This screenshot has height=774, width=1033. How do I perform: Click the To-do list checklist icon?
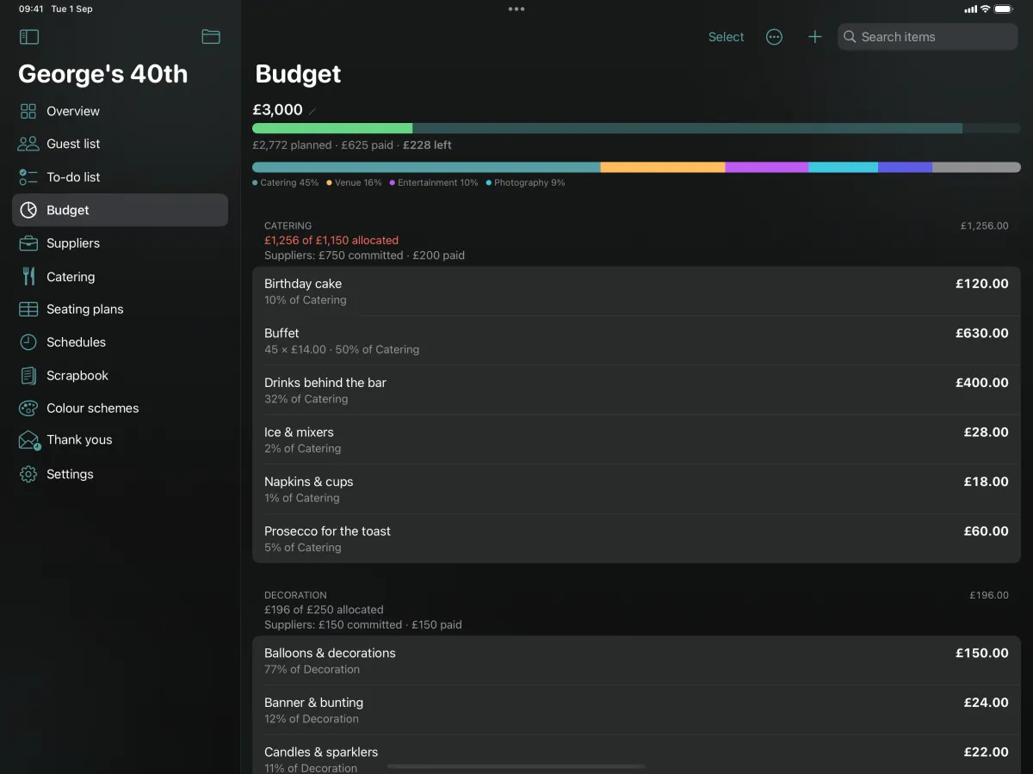(x=28, y=177)
